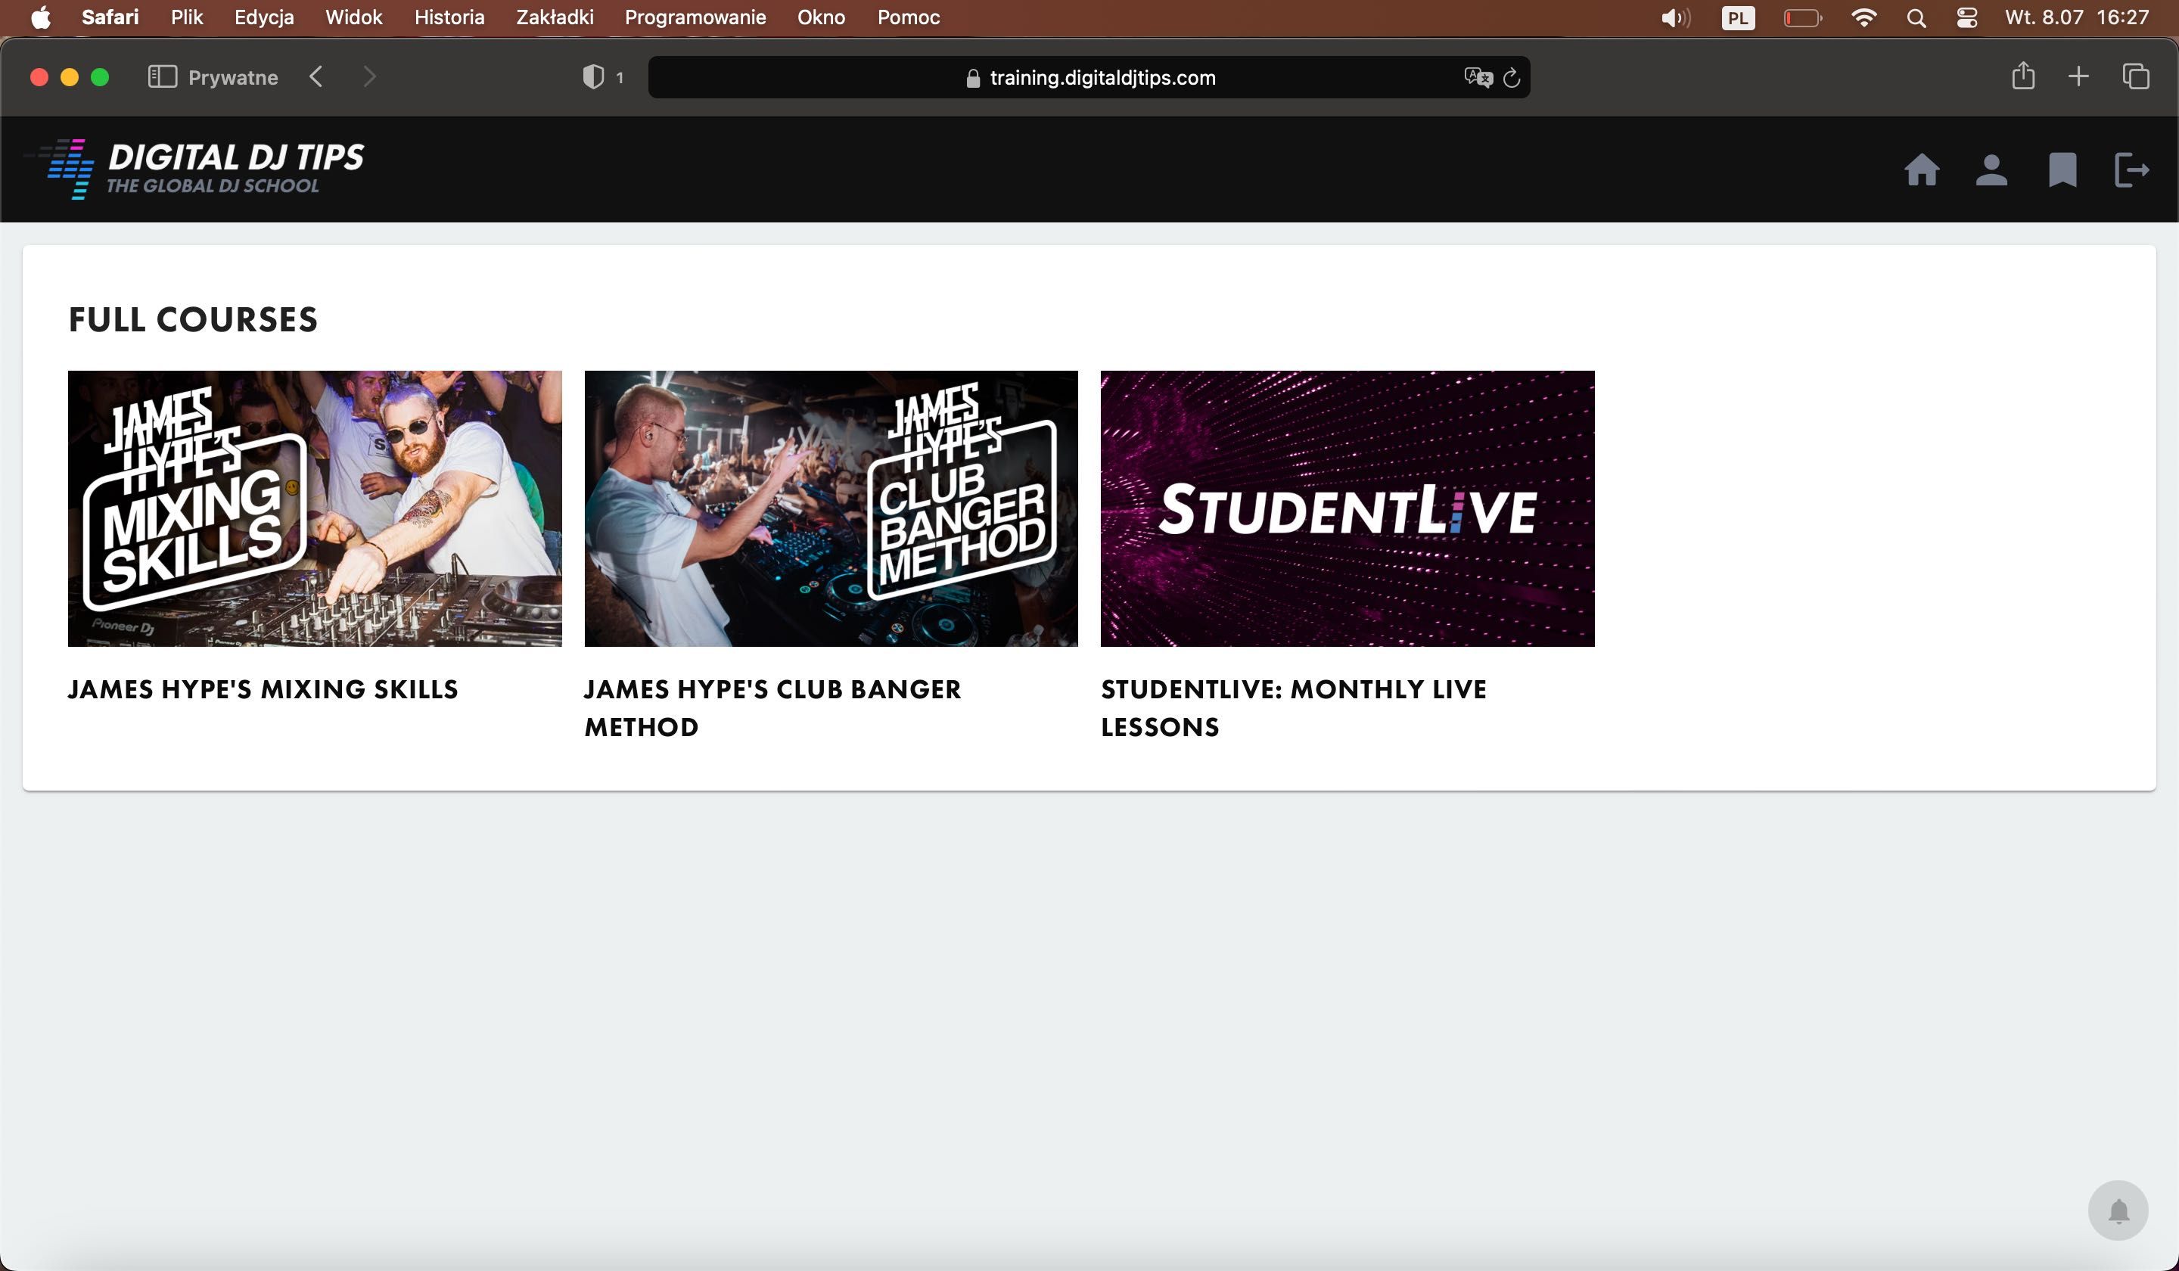Click the training.digitaldjtips.com address bar
Viewport: 2179px width, 1271px height.
click(1089, 77)
